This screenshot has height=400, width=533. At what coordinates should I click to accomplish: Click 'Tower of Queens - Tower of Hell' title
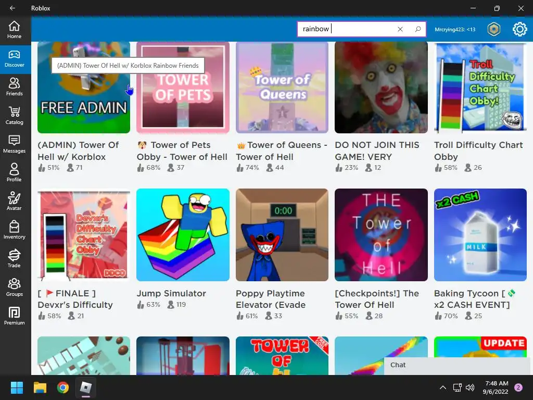coord(282,151)
